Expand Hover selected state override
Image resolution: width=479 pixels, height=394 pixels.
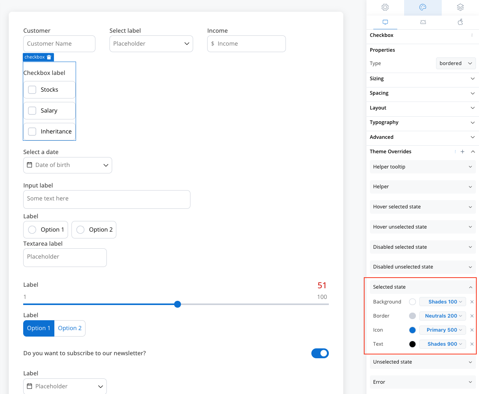[423, 207]
